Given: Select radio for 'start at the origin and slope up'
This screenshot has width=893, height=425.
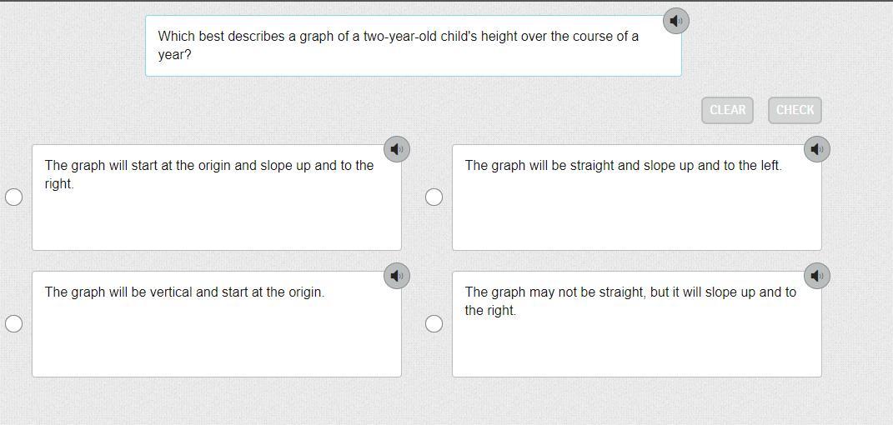Looking at the screenshot, I should [x=14, y=197].
